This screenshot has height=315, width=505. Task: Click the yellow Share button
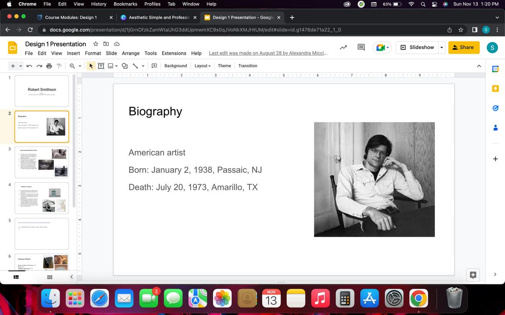click(464, 47)
